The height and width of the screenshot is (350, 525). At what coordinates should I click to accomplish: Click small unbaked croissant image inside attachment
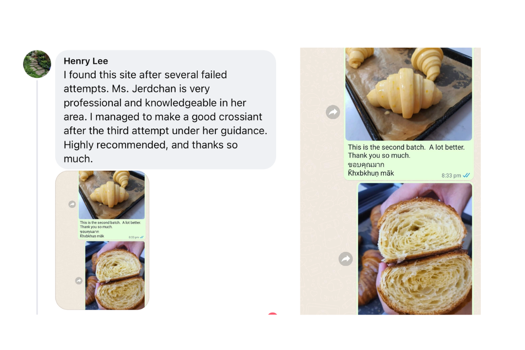(111, 195)
